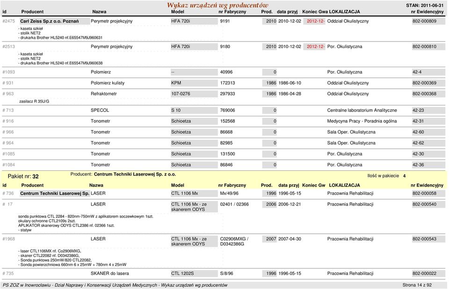
Task: Click the footer text "PS ZOZ w Inowrocławiu"
Action: point(27,285)
